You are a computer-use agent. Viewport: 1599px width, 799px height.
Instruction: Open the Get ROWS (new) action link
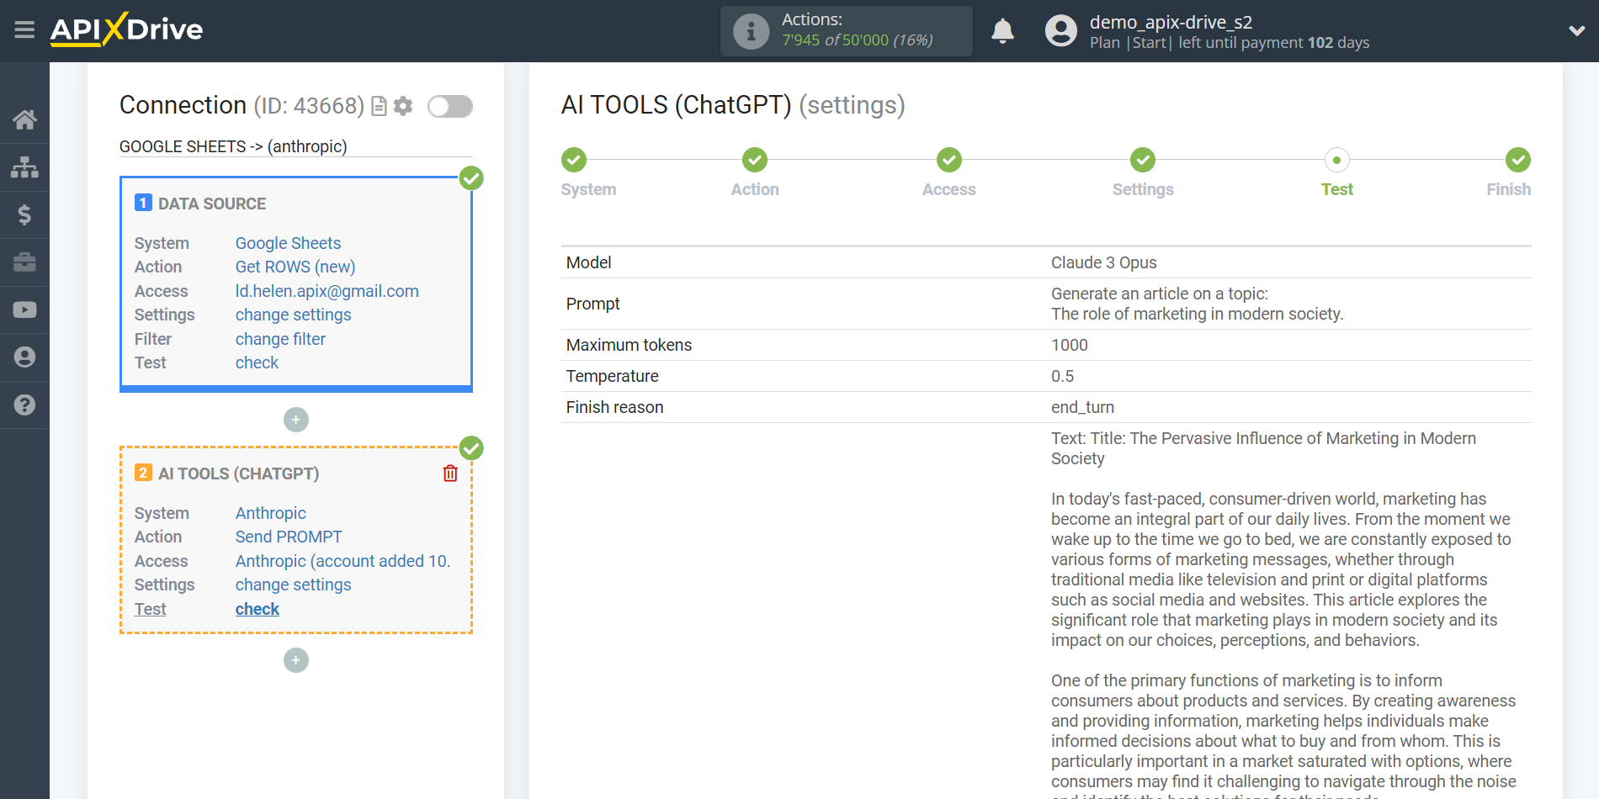(295, 267)
